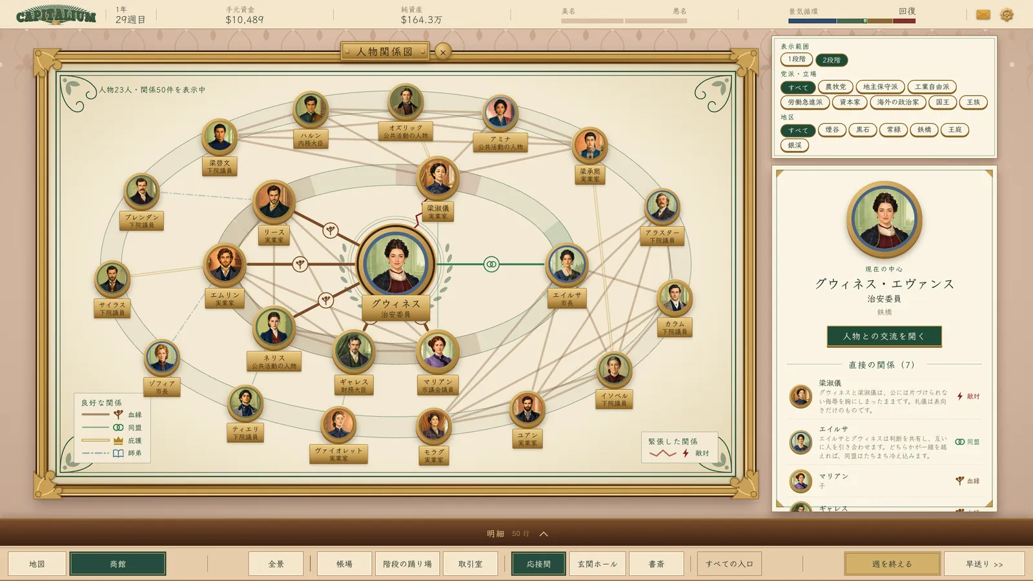
Task: Close the 人物関係図 dialog
Action: [x=443, y=52]
